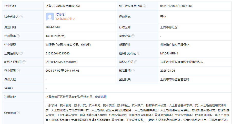Select industry 科技推广和应用服务业
The width and height of the screenshot is (233, 124).
(x=175, y=45)
